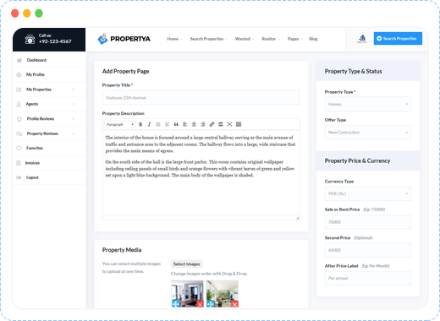Click the +92-123-4567 phone number

[x=55, y=41]
